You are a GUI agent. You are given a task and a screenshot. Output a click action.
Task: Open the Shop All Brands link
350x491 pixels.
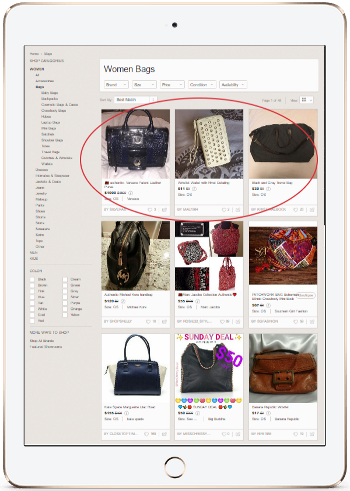pyautogui.click(x=42, y=341)
